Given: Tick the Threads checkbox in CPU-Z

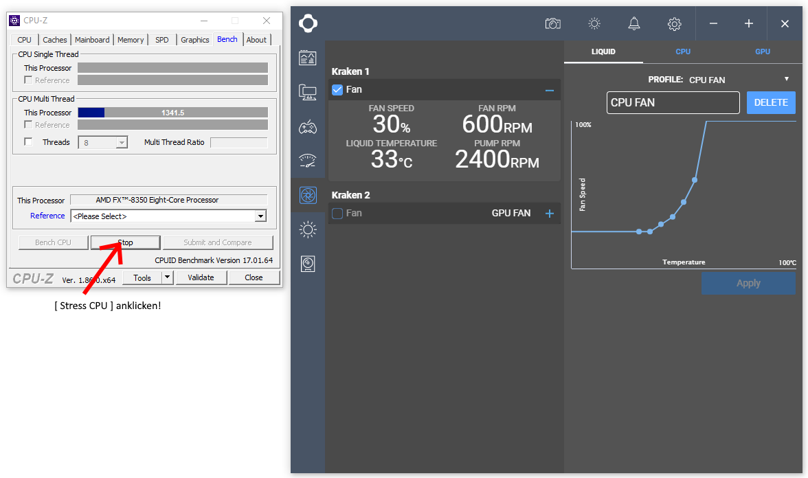Looking at the screenshot, I should point(28,141).
